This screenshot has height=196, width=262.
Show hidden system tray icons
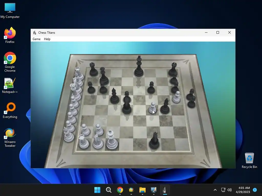click(215, 190)
